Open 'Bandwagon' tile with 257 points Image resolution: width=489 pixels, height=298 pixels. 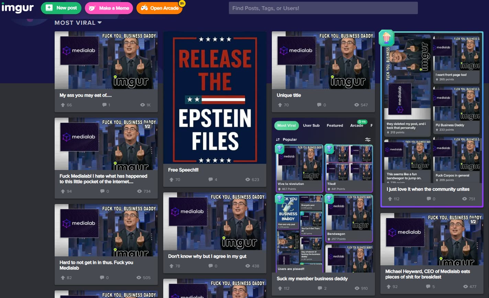click(x=349, y=218)
